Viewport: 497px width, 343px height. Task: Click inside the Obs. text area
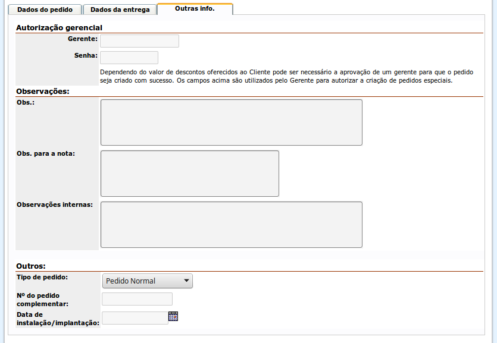click(231, 122)
